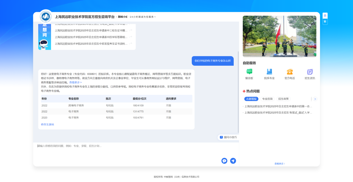Click the college logo emblem
Image resolution: width=353 pixels, height=182 pixels.
46,16
